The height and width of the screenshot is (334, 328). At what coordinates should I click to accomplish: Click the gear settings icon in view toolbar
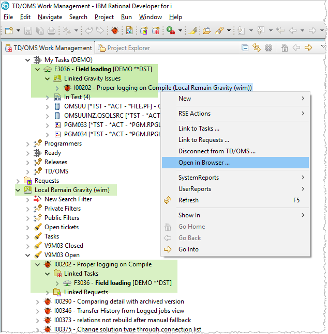(x=269, y=48)
